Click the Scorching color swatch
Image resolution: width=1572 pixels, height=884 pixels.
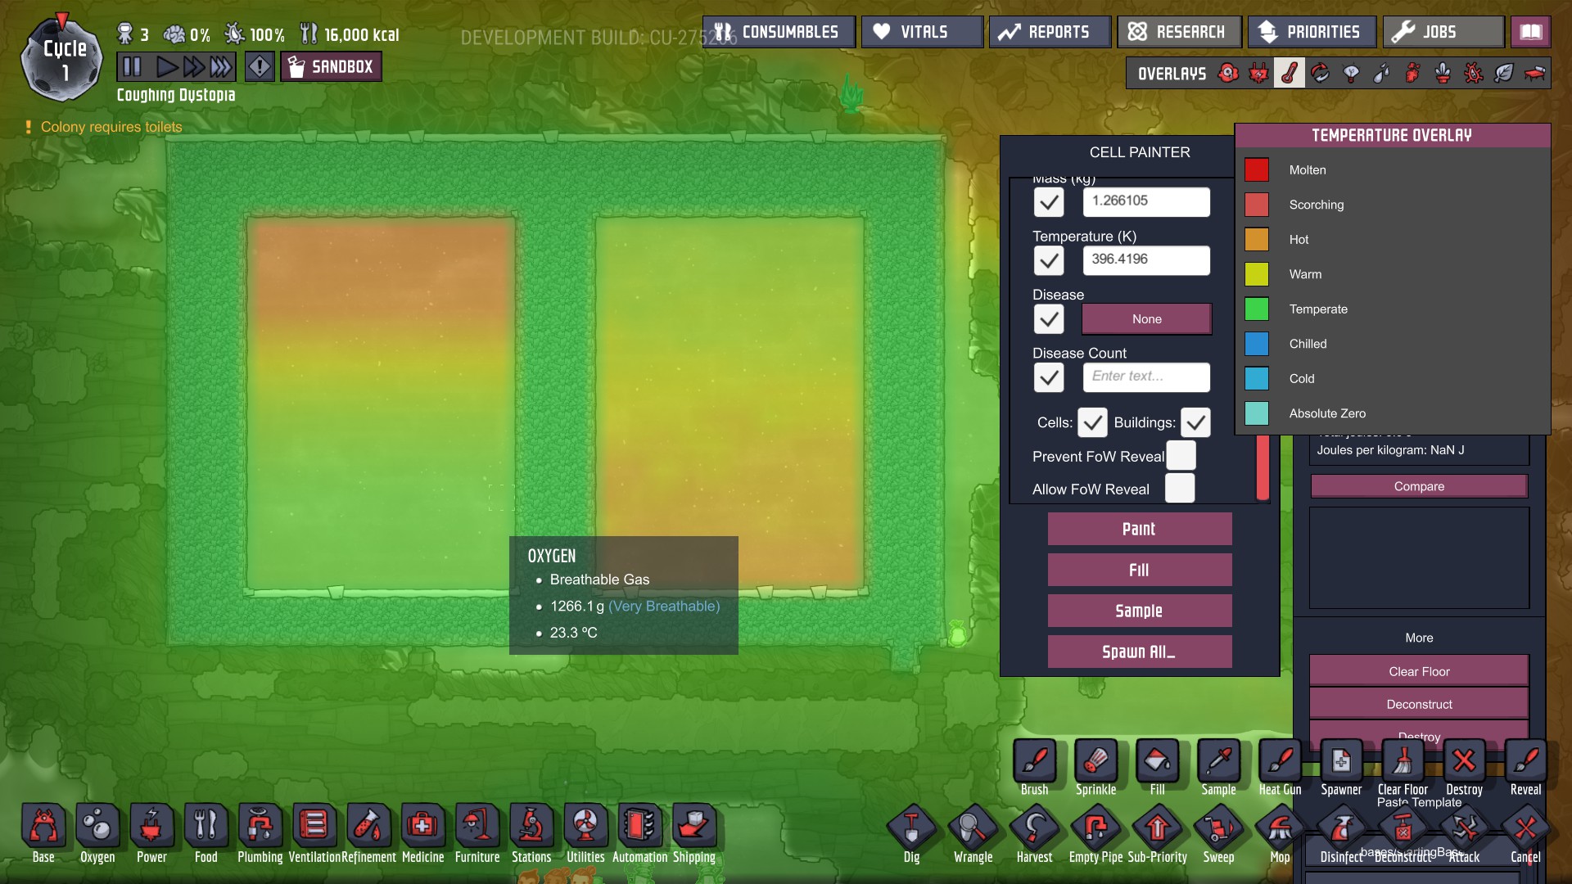1257,205
